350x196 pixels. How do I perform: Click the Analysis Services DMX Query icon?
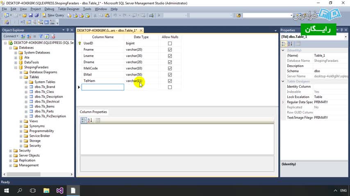81,16
